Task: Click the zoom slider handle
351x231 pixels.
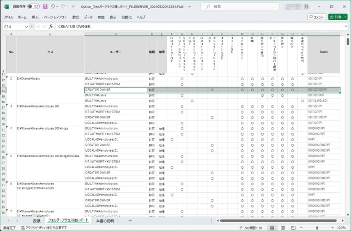Action: [317, 228]
